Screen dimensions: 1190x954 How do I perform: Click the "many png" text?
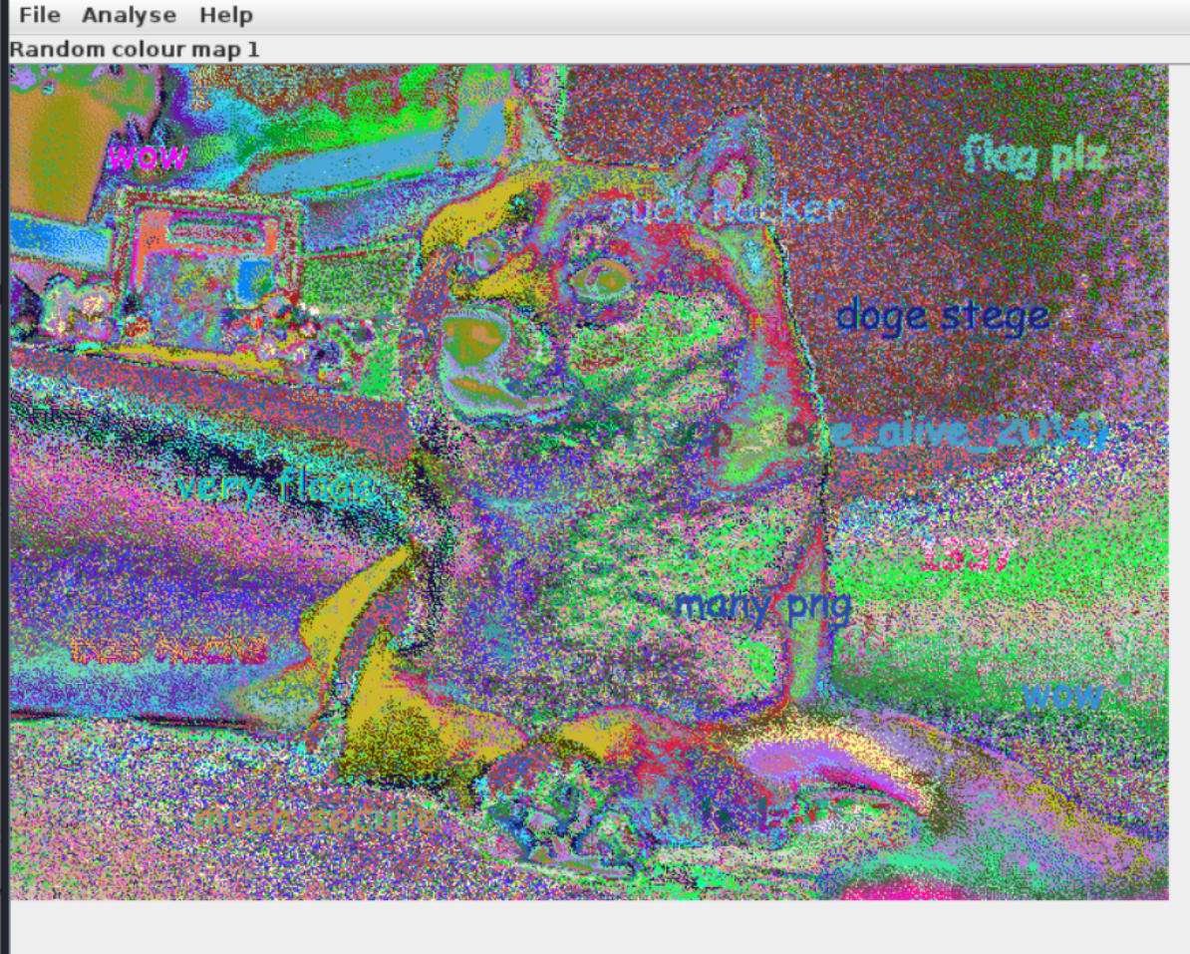click(762, 604)
